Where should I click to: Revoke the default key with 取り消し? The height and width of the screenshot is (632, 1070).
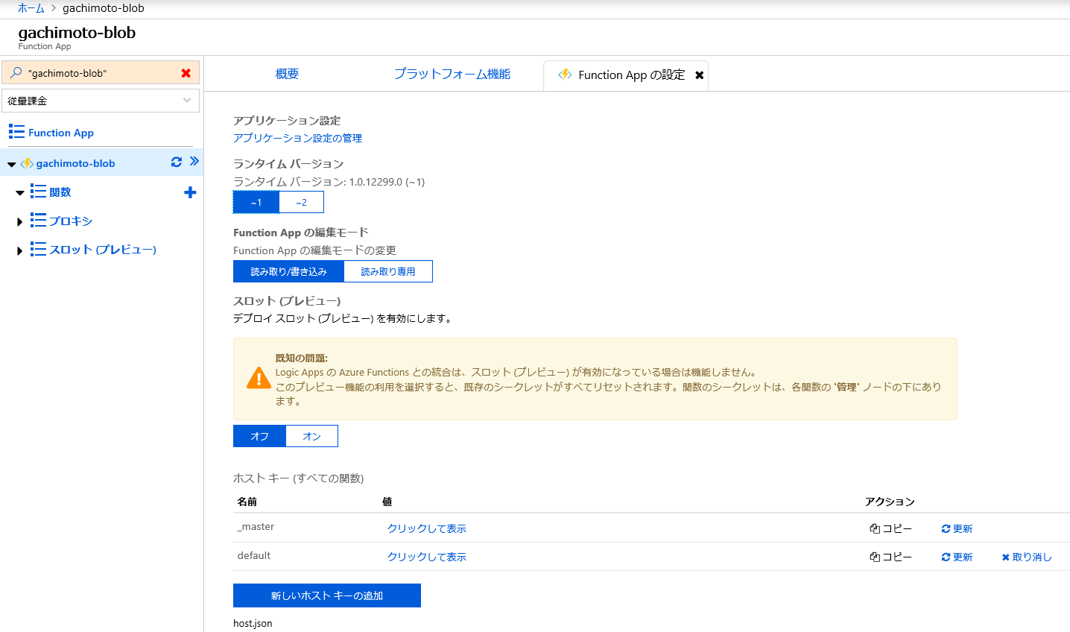1027,556
